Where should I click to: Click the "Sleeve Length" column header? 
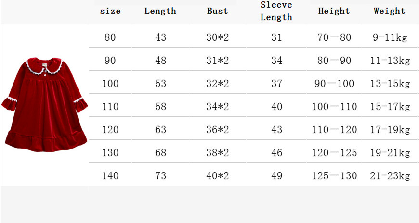coord(276,11)
